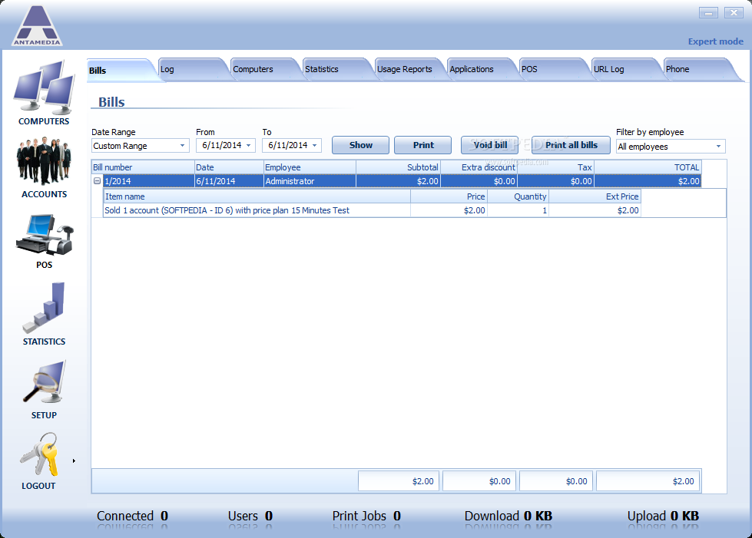The width and height of the screenshot is (752, 538).
Task: Click the Connected 0 status entry
Action: pyautogui.click(x=132, y=516)
